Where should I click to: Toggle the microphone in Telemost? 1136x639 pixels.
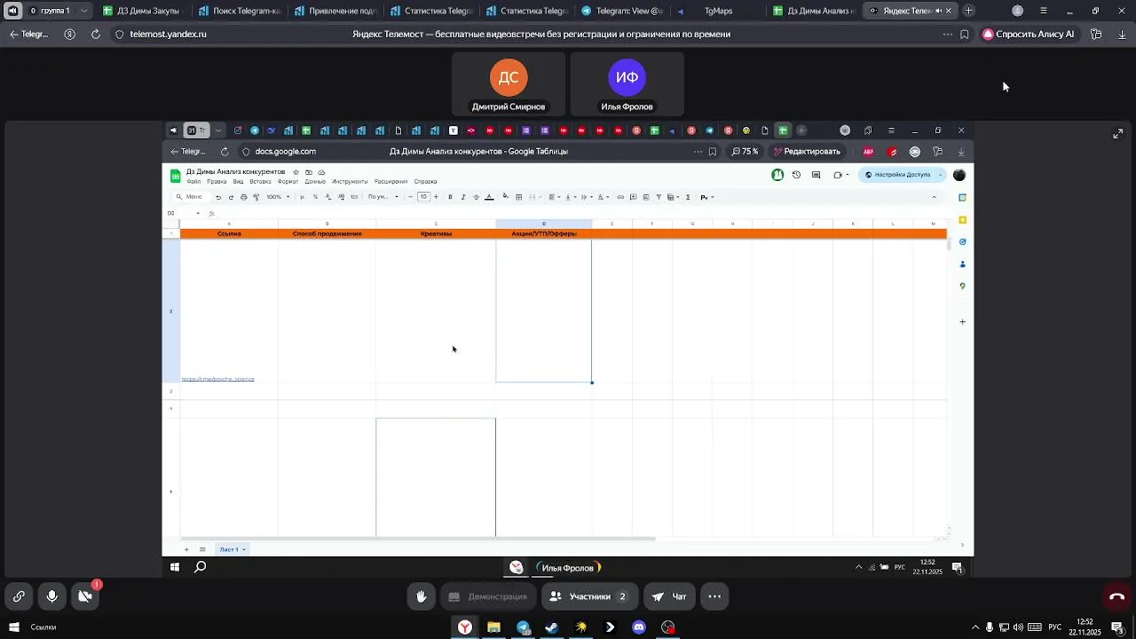52,596
